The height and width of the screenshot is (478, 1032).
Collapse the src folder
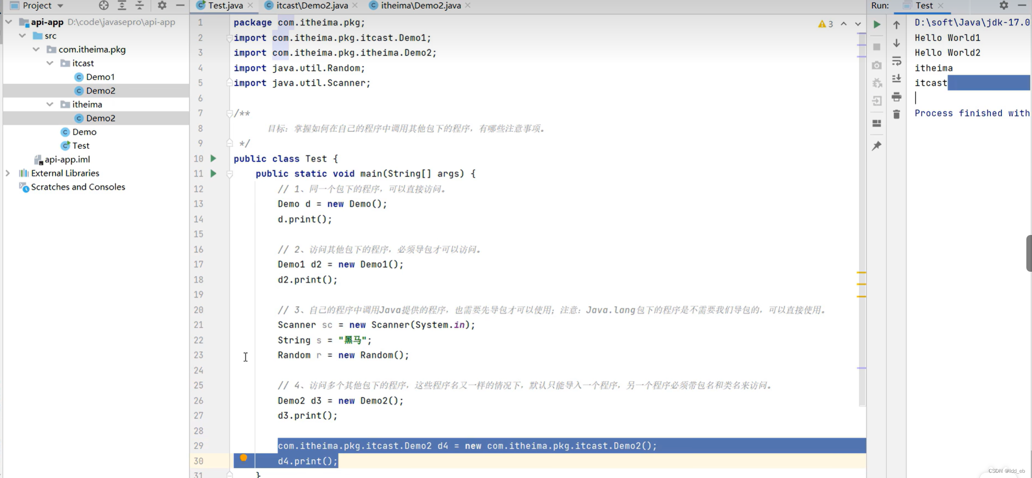pos(22,35)
